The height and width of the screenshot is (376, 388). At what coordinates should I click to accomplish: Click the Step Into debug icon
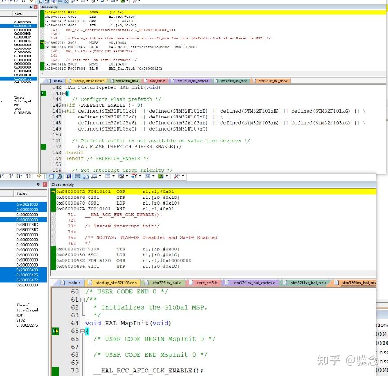3,176
